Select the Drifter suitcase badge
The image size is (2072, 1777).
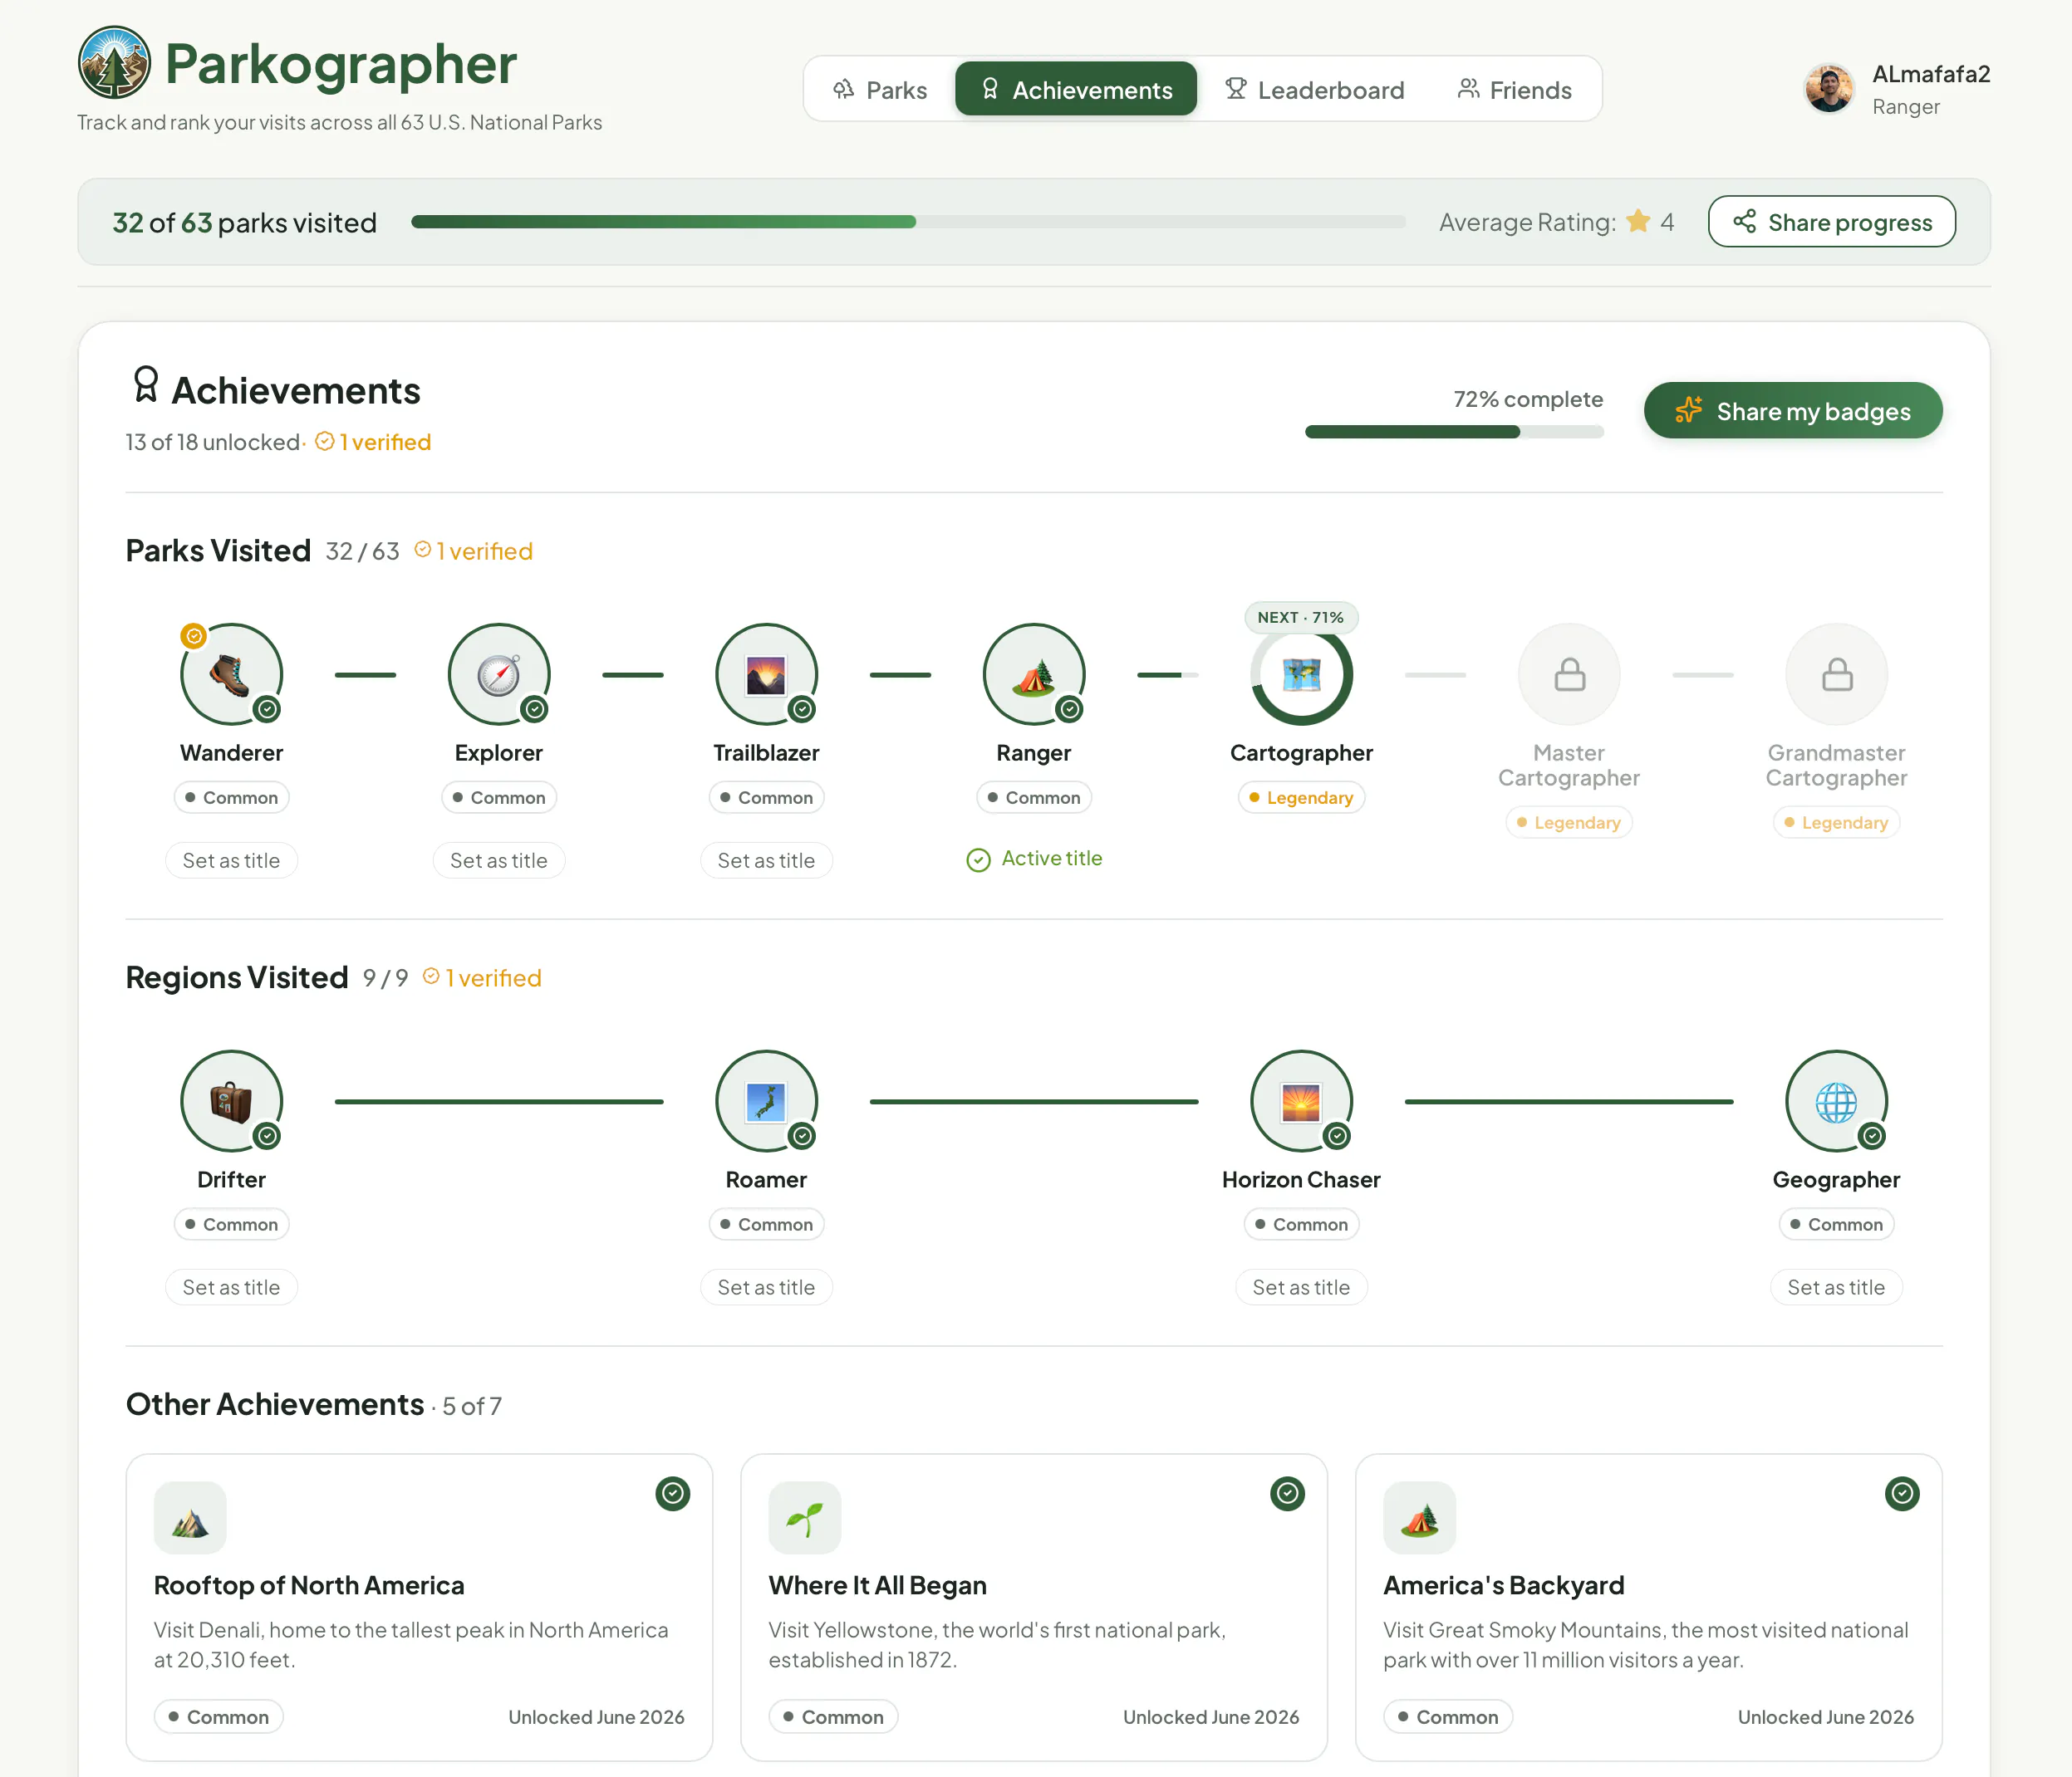(x=231, y=1101)
